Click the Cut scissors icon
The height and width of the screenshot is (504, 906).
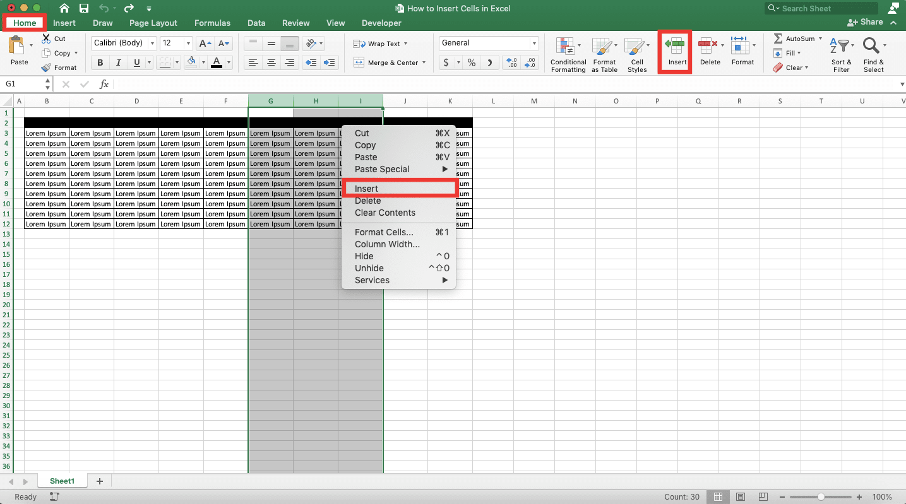[46, 38]
